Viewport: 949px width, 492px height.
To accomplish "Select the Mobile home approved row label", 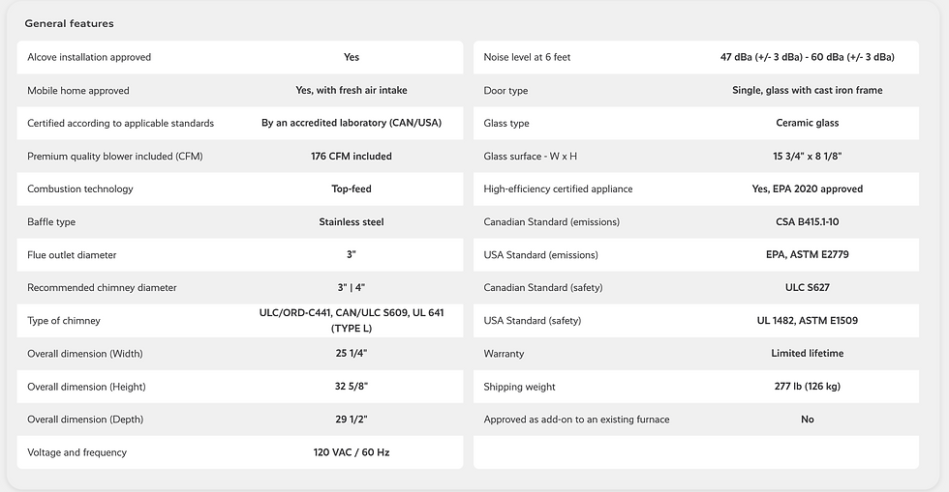I will click(x=78, y=90).
